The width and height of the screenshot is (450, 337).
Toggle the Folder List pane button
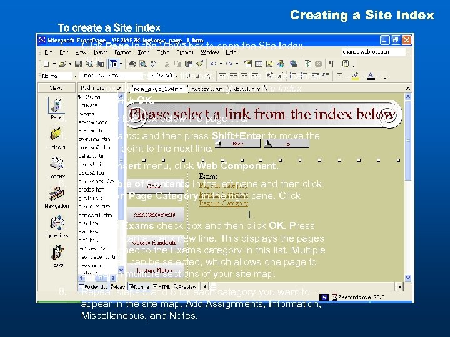pyautogui.click(x=113, y=64)
